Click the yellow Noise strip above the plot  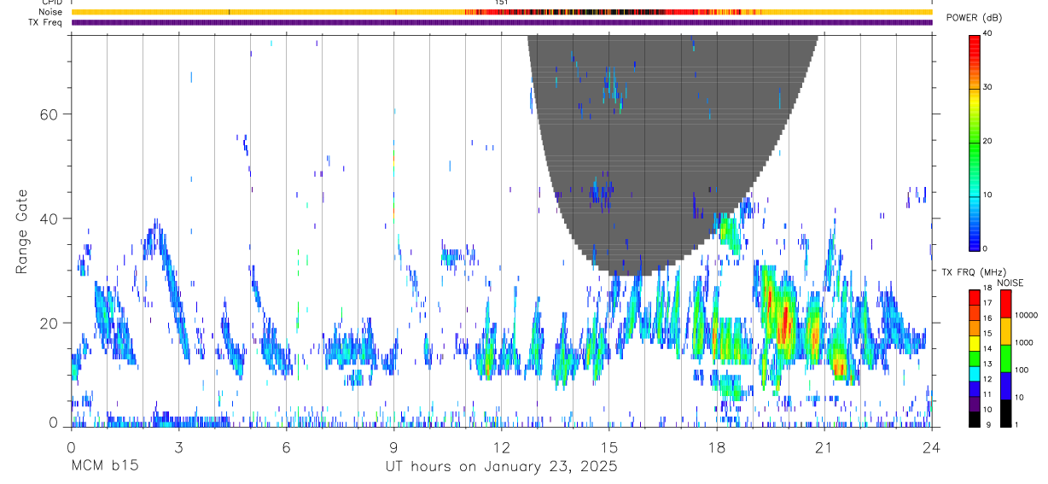501,12
